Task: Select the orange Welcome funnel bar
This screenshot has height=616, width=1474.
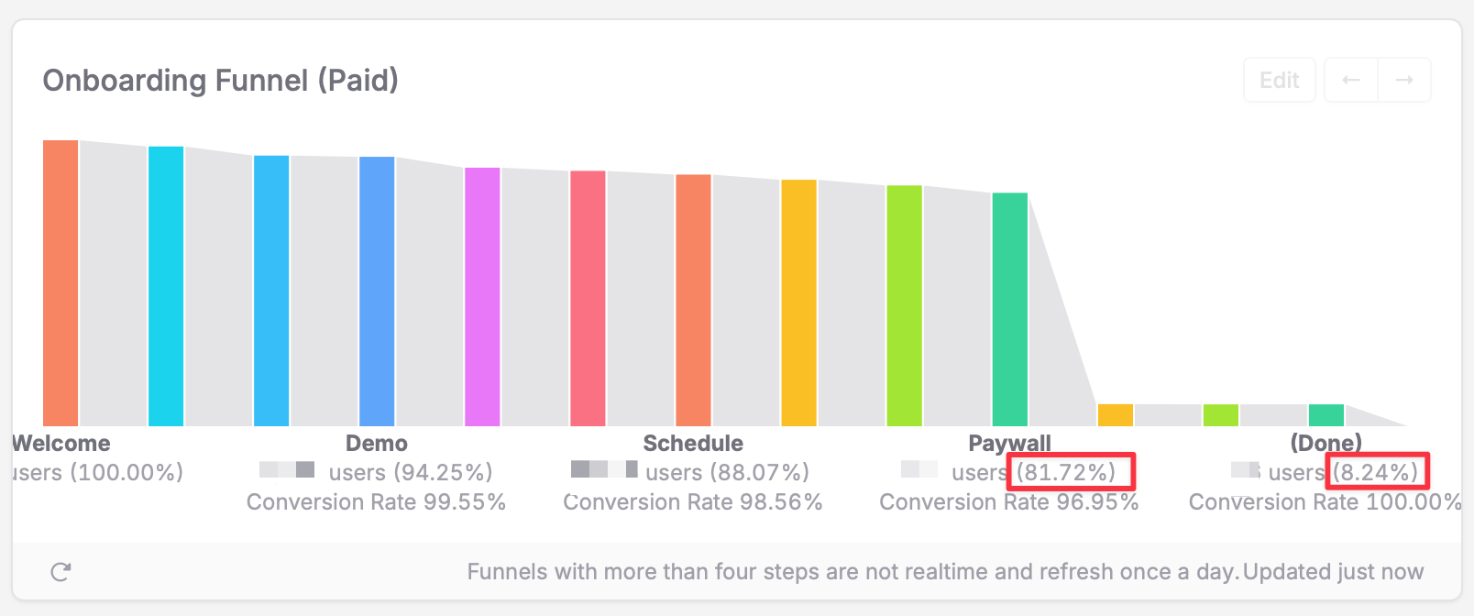Action: (60, 283)
